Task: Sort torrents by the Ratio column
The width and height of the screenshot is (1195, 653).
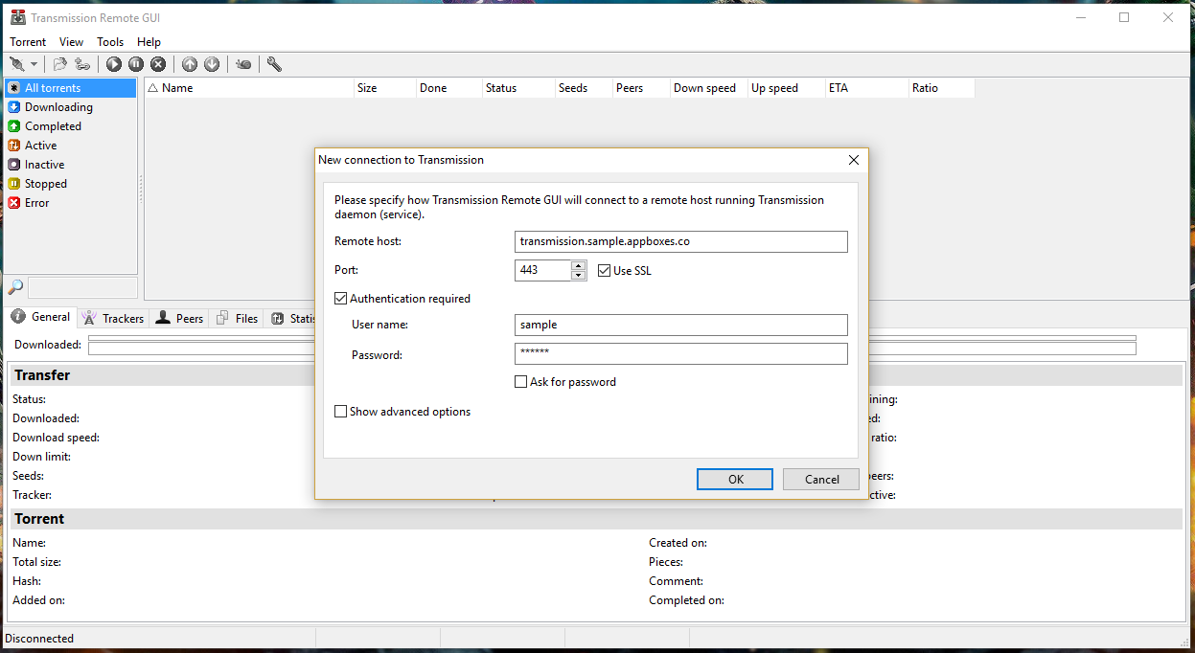Action: click(942, 88)
